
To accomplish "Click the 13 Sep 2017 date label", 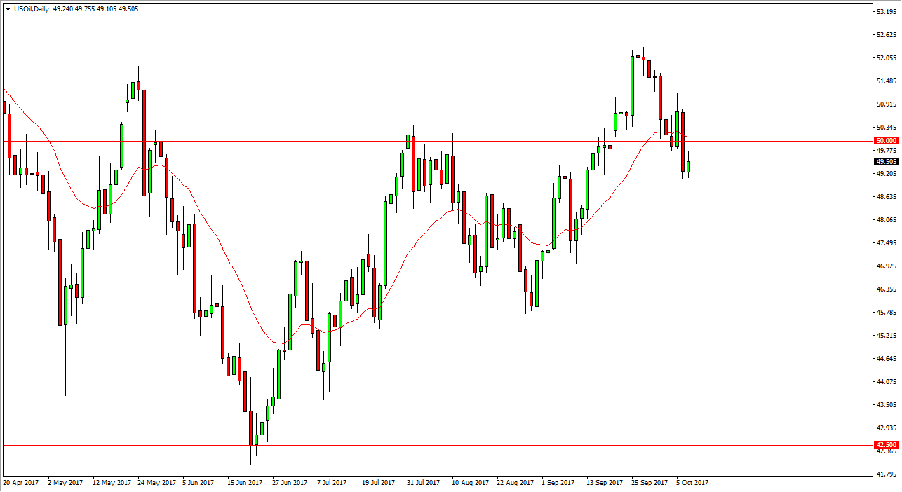I will pyautogui.click(x=604, y=483).
